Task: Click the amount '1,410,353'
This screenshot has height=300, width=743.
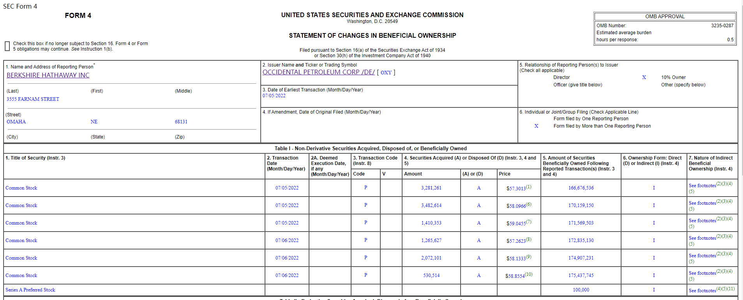Action: click(x=431, y=223)
